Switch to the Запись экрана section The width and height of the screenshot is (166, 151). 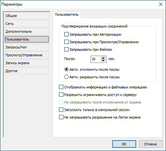27,63
